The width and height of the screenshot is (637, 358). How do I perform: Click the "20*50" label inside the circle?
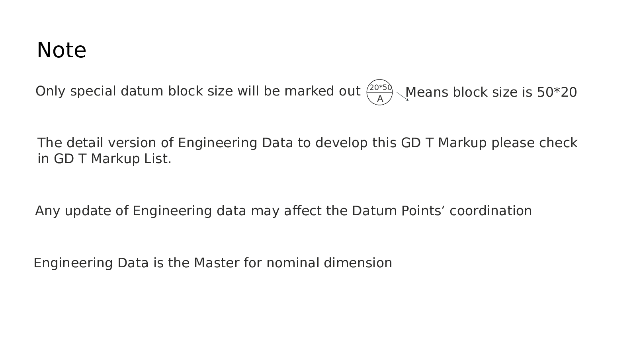point(381,87)
